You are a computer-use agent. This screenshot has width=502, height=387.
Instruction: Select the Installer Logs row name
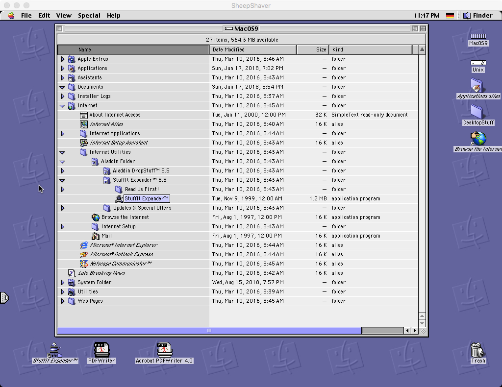point(94,97)
